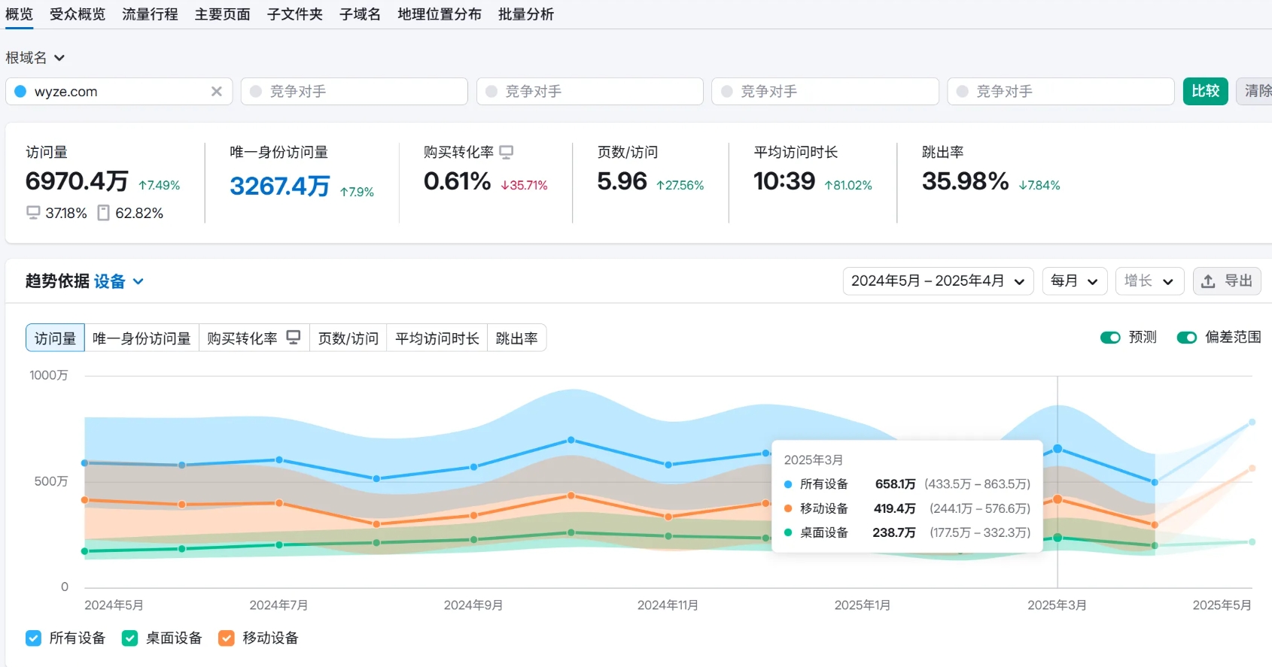
Task: Click the 238.7万 value in the tooltip
Action: (x=894, y=532)
